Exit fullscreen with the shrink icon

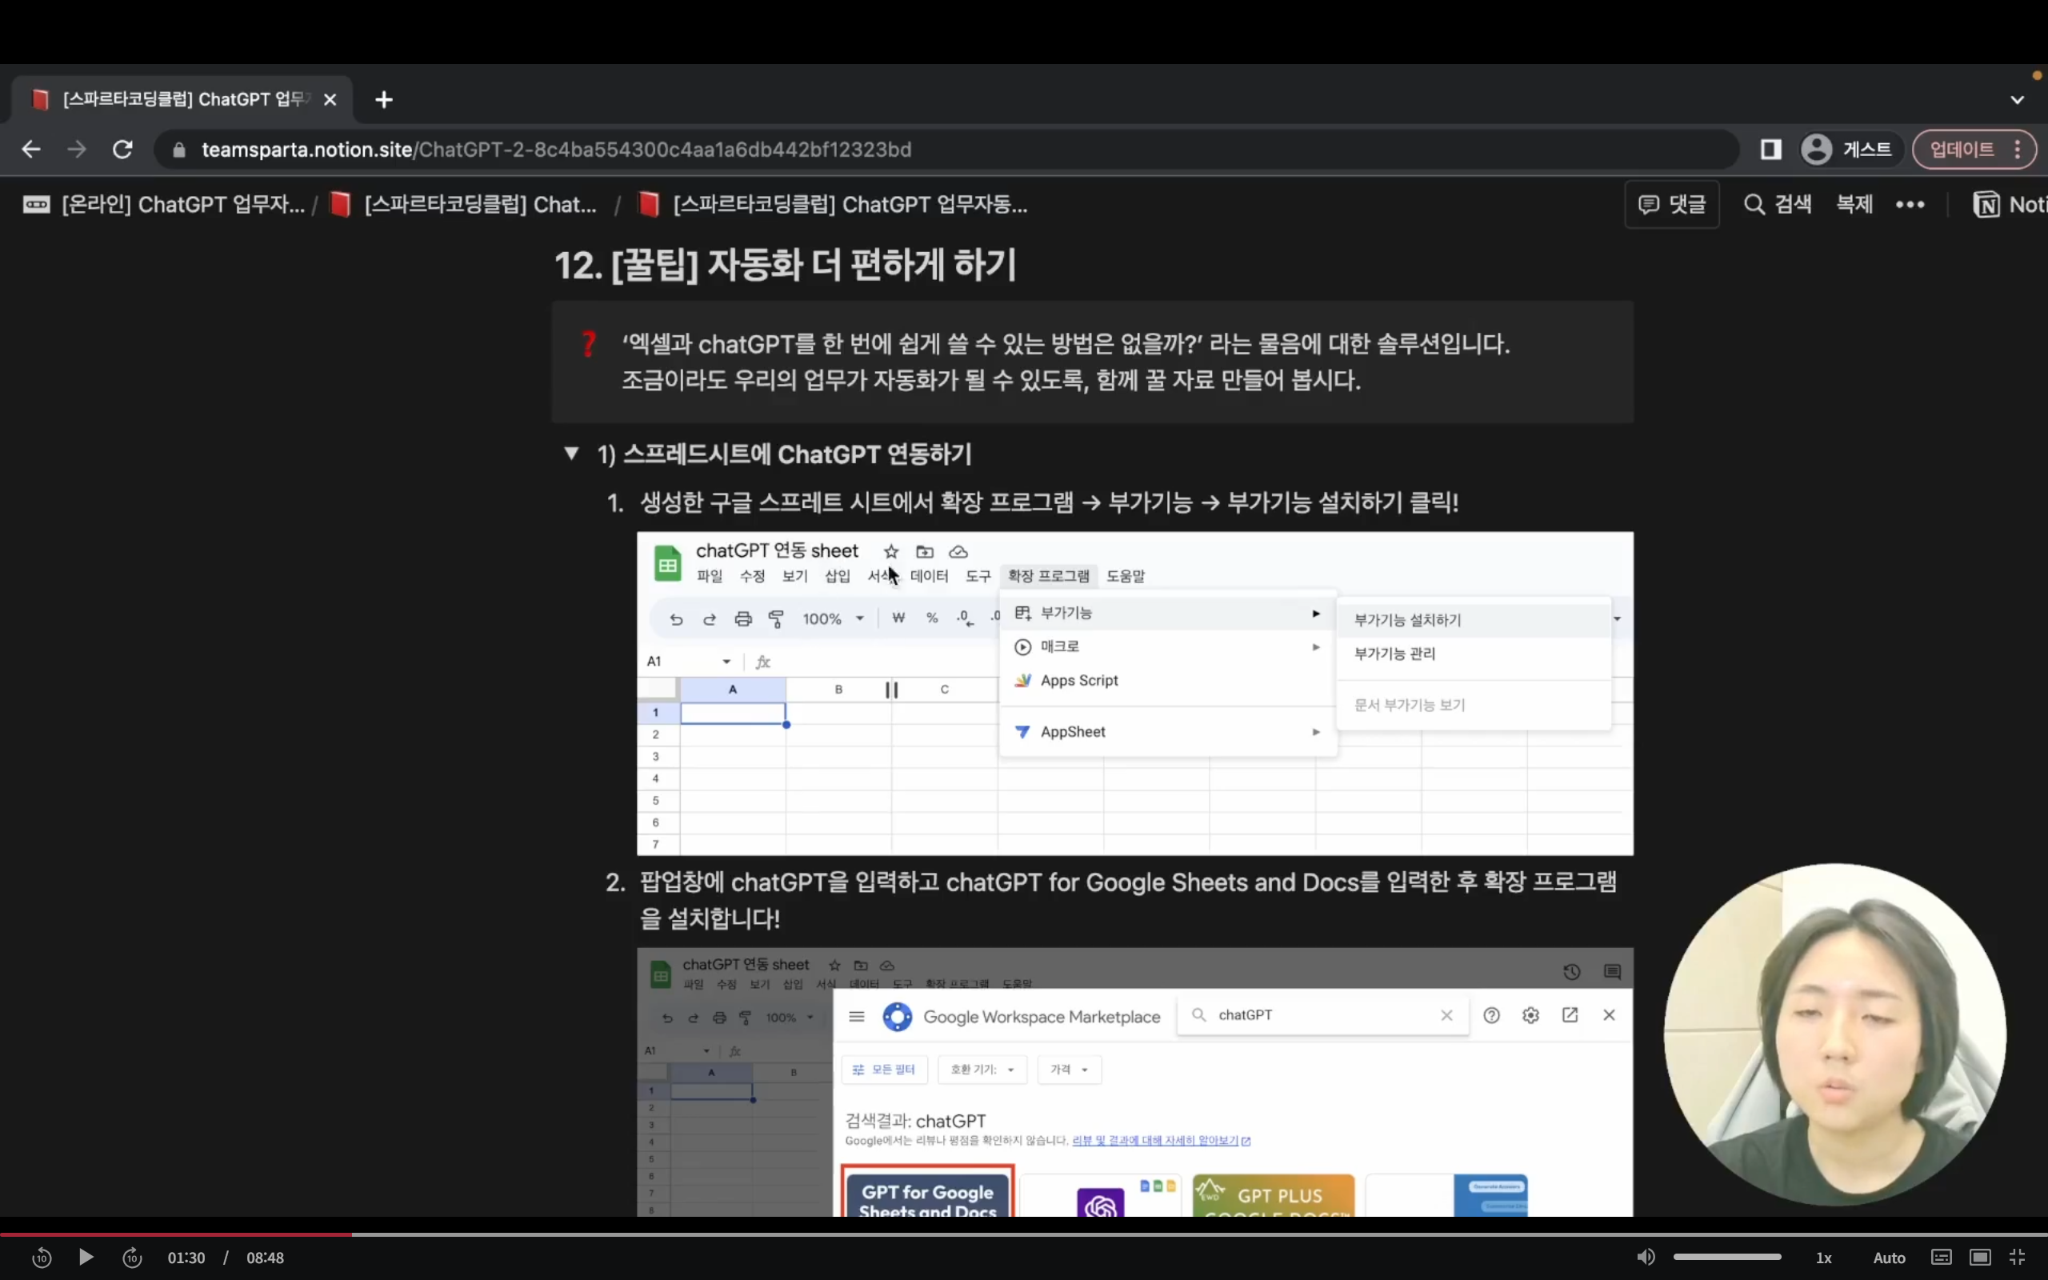(x=2018, y=1257)
